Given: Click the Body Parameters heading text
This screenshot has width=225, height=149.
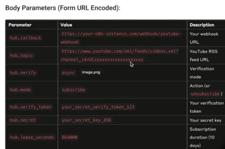Looking at the screenshot, I should pos(62,8).
